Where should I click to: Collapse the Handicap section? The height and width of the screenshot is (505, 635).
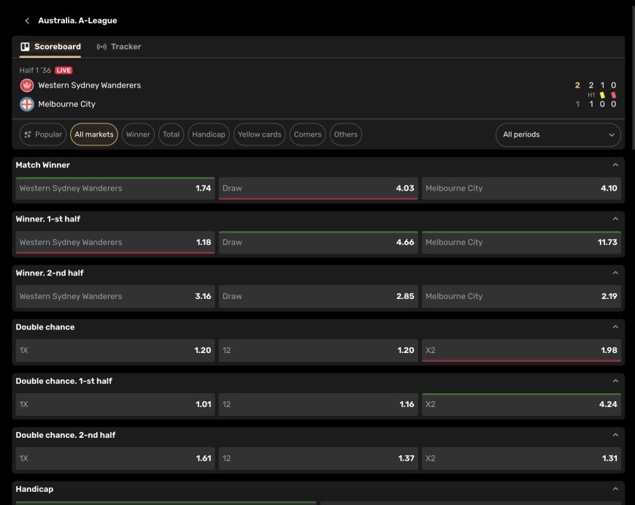[x=615, y=489]
